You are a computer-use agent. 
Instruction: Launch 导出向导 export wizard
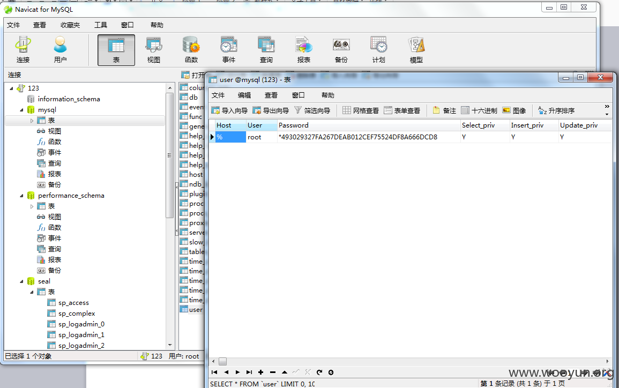[271, 110]
